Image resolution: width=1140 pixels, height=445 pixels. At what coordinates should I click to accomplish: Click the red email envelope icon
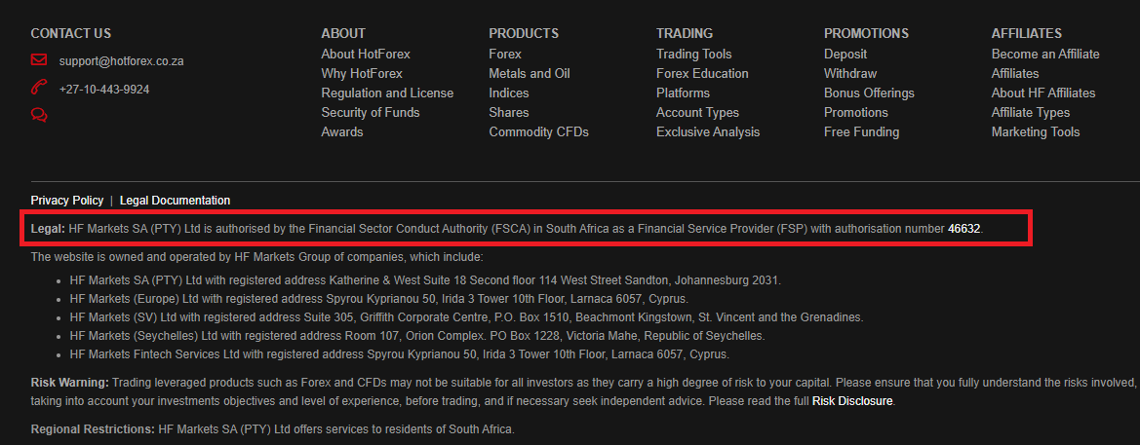point(39,59)
